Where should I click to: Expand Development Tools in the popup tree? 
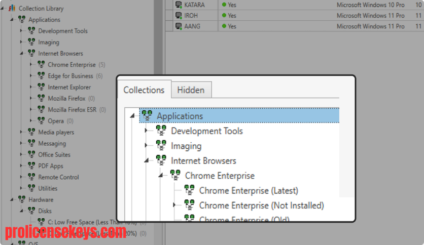[x=146, y=131]
